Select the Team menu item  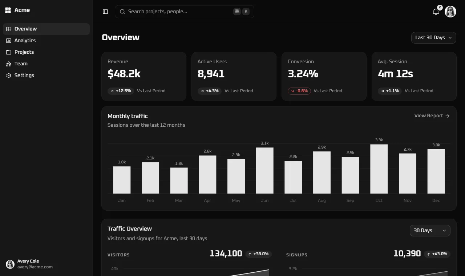46,64
